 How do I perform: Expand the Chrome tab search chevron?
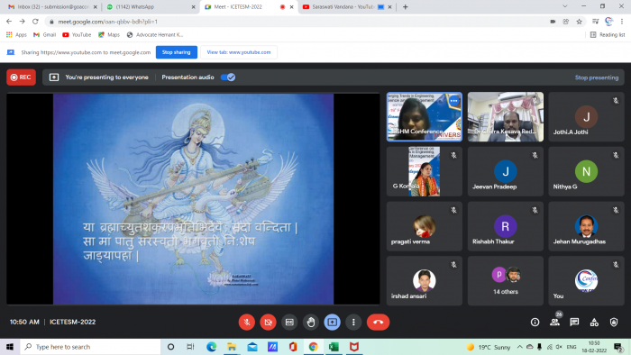click(x=565, y=6)
